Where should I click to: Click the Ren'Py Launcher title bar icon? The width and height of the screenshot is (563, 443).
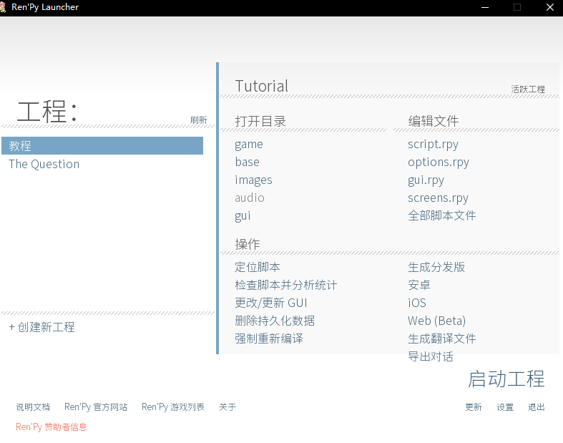tap(3, 7)
